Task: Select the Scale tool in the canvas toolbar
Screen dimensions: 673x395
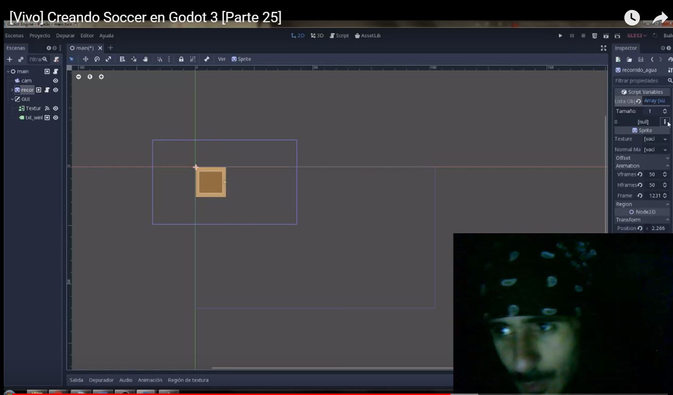Action: coord(109,59)
